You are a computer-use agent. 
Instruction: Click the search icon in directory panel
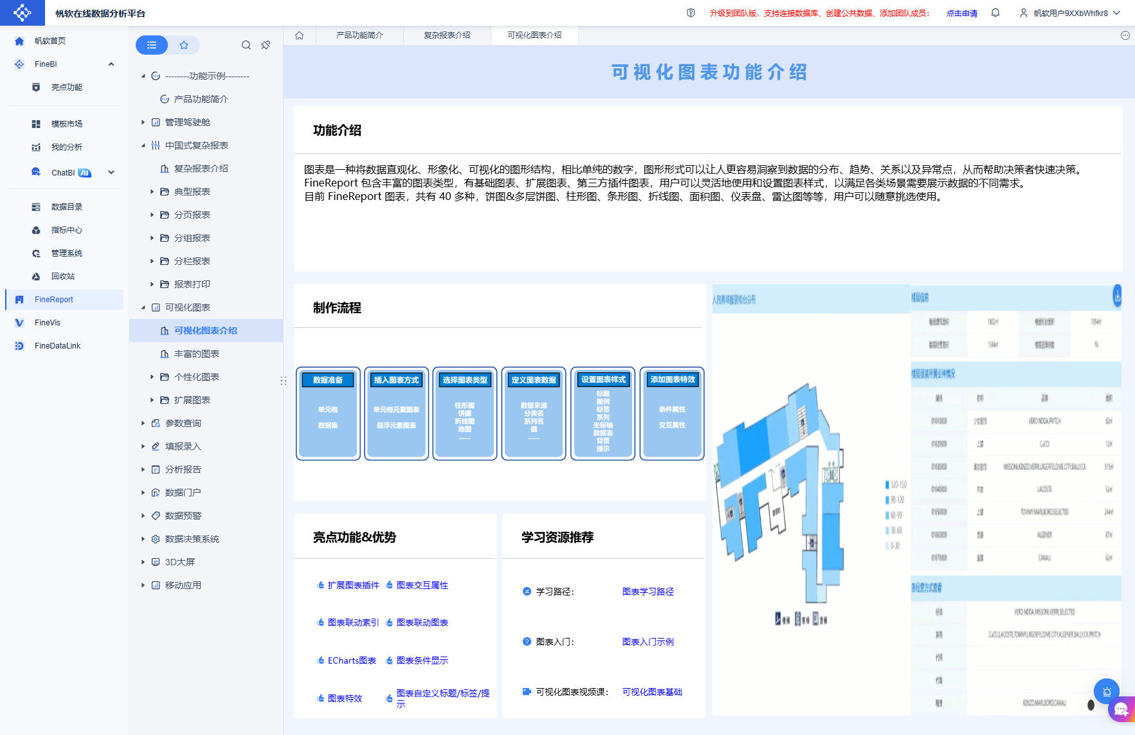pyautogui.click(x=246, y=45)
